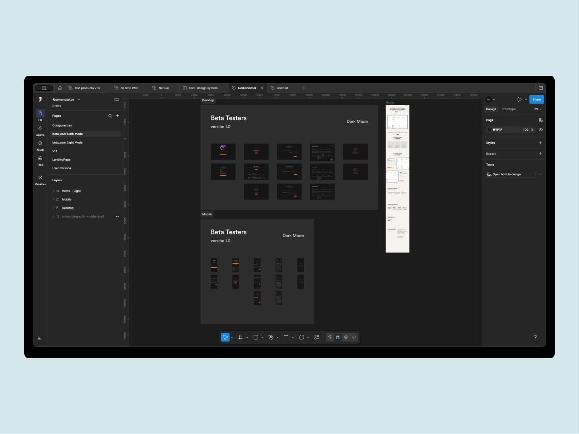The height and width of the screenshot is (434, 579).
Task: Expand the Home Light layer
Action: (53, 191)
